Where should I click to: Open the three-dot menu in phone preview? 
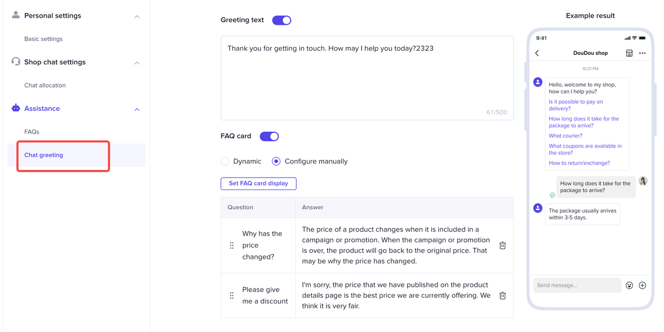tap(642, 53)
